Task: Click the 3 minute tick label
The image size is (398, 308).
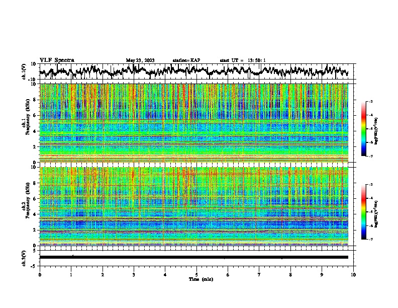Action: [x=134, y=275]
